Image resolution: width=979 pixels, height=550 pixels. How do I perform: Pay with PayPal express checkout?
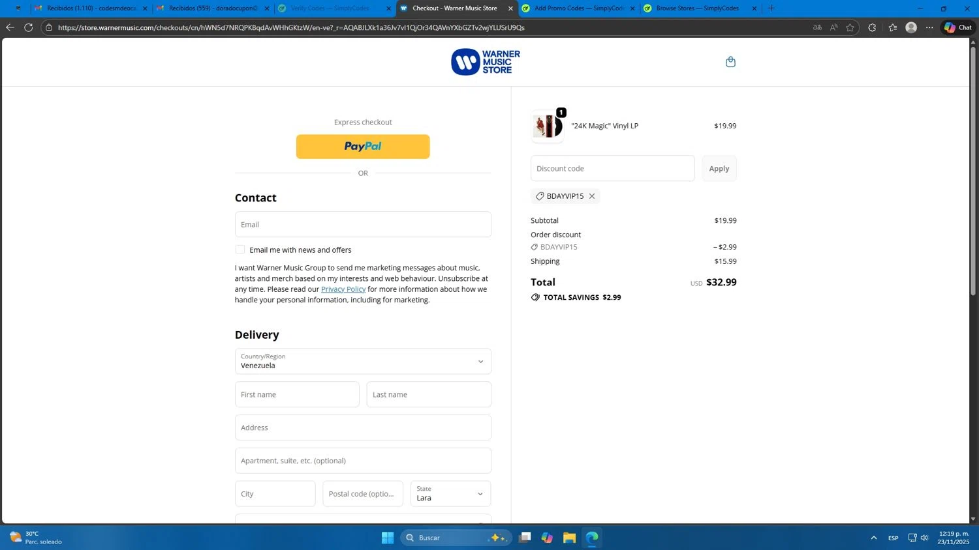point(363,147)
